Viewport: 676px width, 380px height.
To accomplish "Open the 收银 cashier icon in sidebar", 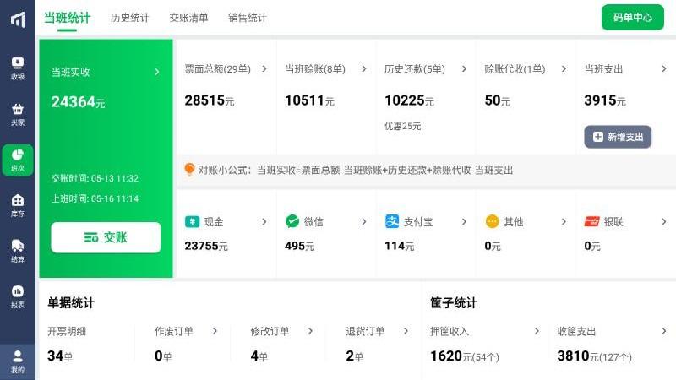I will [17, 67].
